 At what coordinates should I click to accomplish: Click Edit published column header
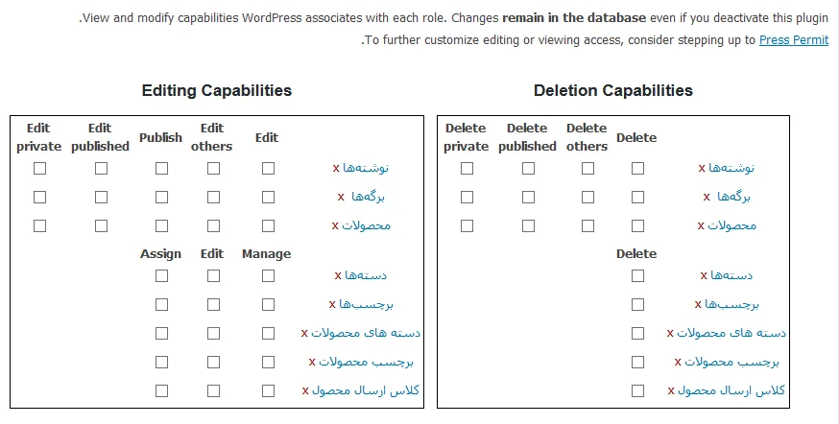coord(100,137)
